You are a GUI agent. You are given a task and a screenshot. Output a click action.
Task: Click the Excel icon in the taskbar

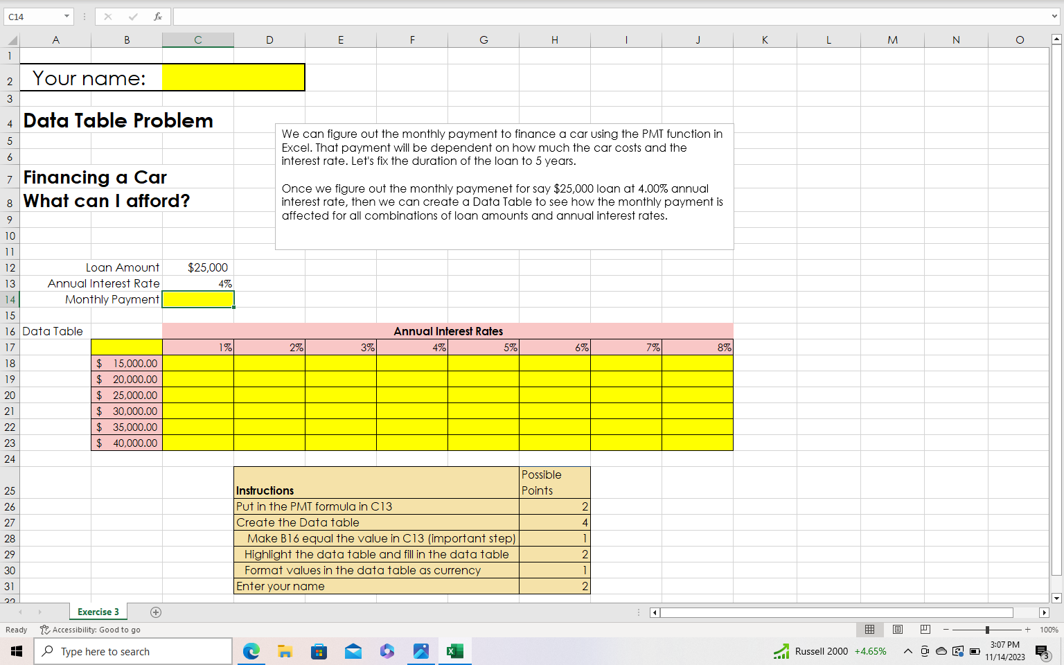tap(454, 651)
